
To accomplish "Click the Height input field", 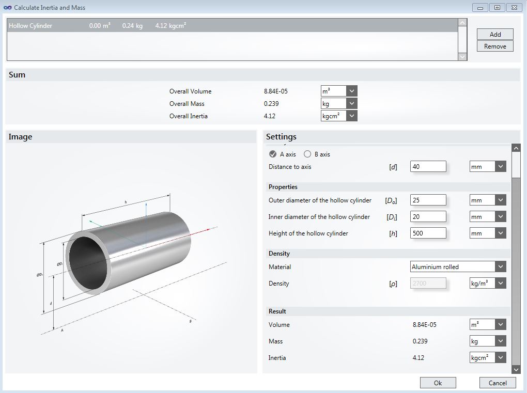I will click(428, 233).
